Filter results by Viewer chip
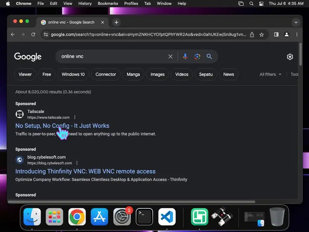This screenshot has width=309, height=232. click(x=25, y=74)
